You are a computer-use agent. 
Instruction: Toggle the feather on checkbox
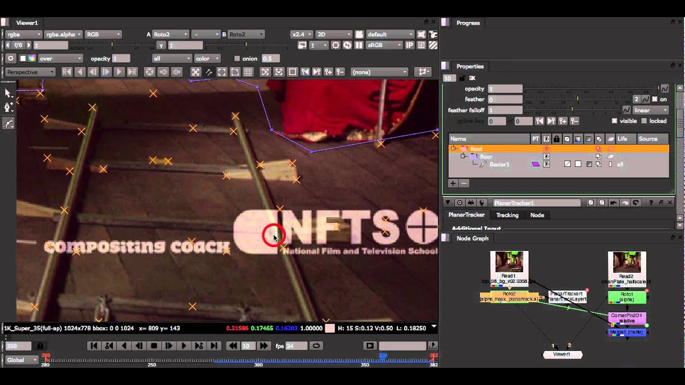point(654,99)
